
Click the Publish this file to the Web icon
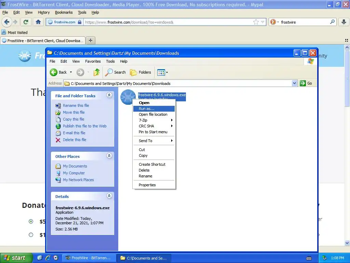tap(58, 126)
